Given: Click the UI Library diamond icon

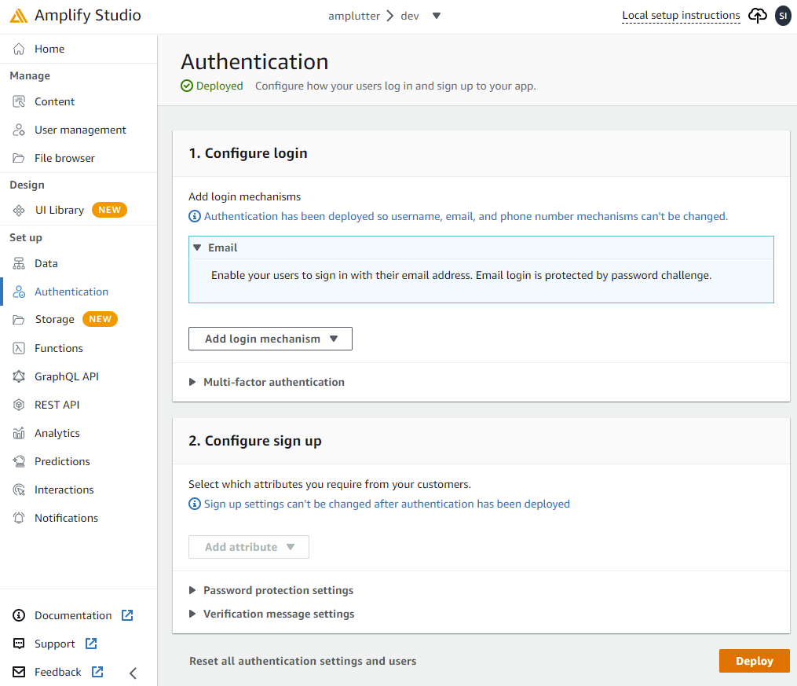Looking at the screenshot, I should pos(19,210).
